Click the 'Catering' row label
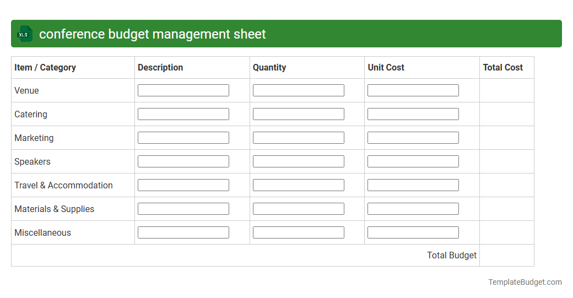The width and height of the screenshot is (573, 298). tap(31, 115)
